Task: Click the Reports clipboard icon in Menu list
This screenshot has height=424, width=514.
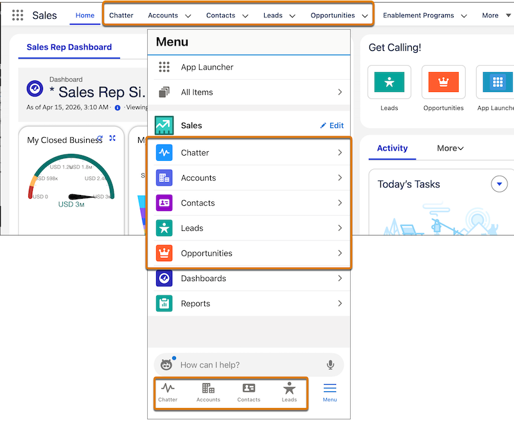Action: point(164,304)
